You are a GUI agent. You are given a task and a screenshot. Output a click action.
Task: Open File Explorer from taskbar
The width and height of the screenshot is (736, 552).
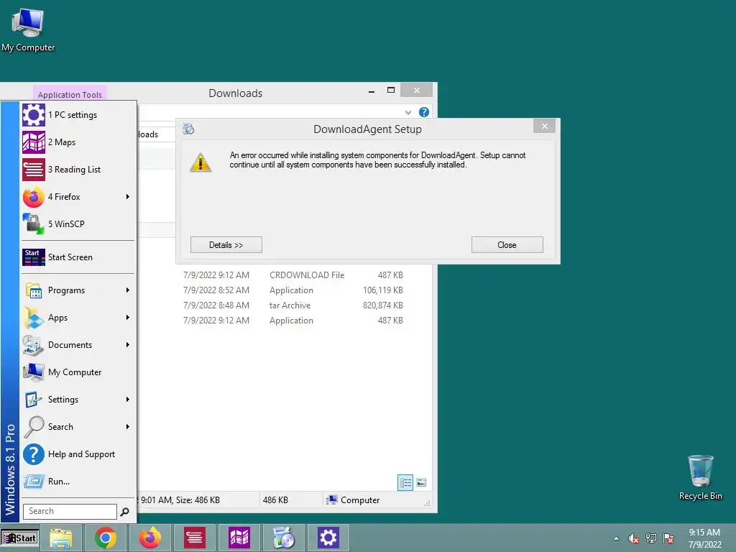click(61, 538)
